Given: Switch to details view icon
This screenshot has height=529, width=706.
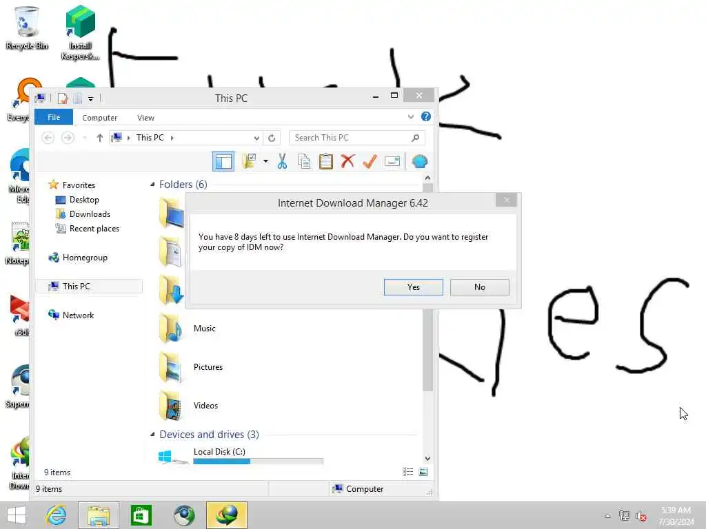Looking at the screenshot, I should pos(408,472).
